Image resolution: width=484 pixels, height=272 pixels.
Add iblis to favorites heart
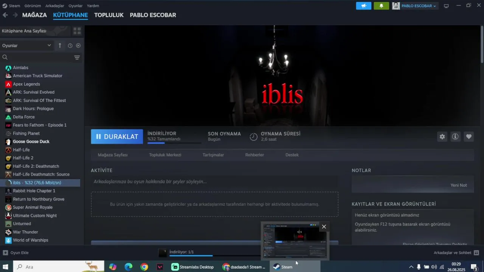click(x=469, y=137)
